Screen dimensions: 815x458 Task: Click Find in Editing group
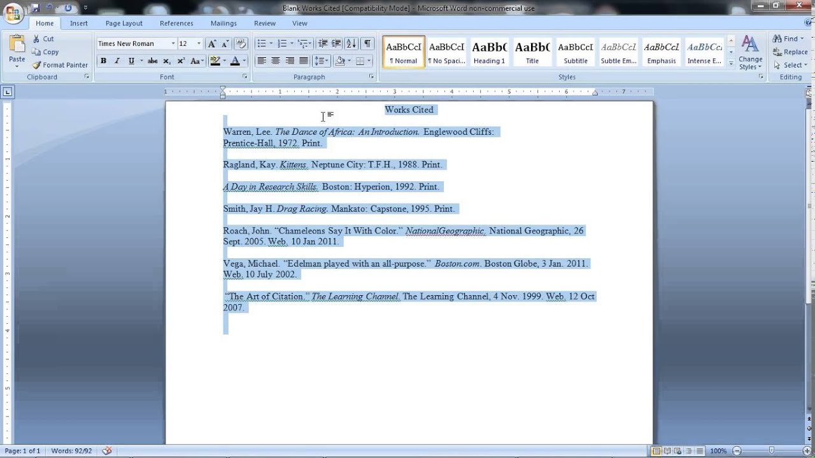788,39
